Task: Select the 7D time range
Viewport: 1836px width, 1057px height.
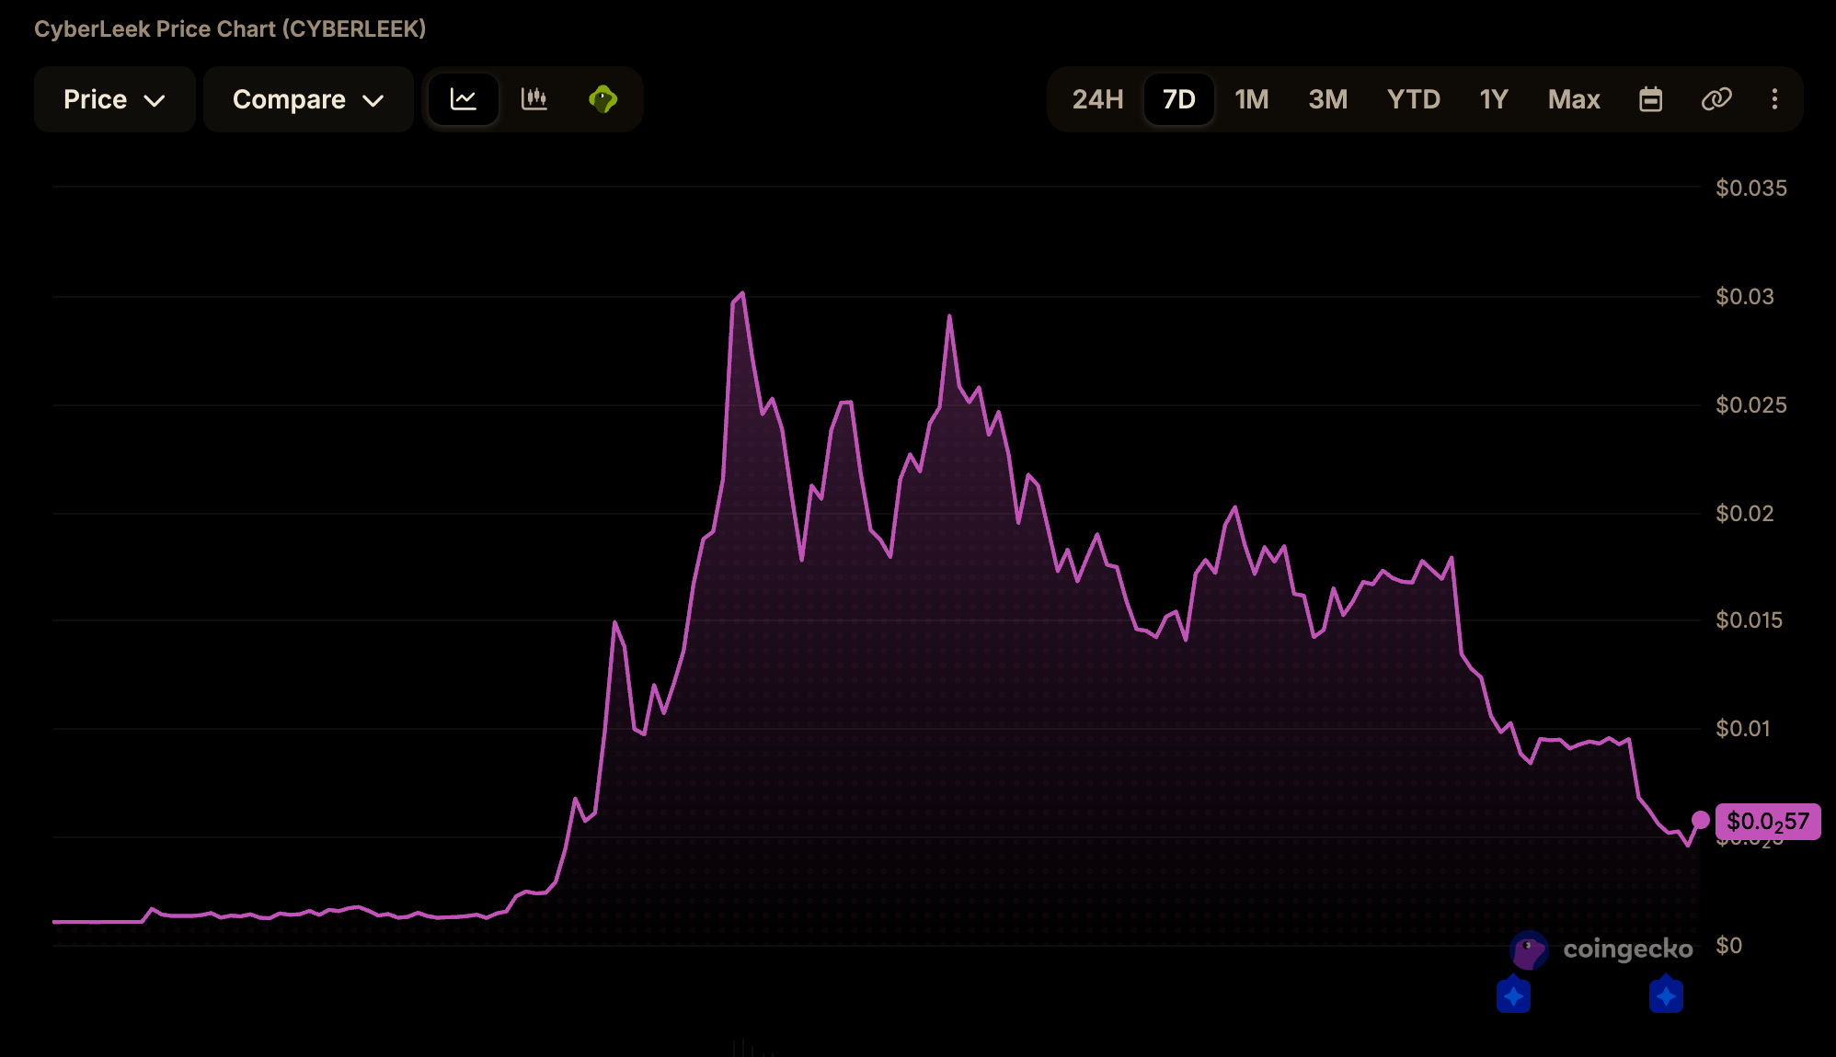Action: [1178, 99]
